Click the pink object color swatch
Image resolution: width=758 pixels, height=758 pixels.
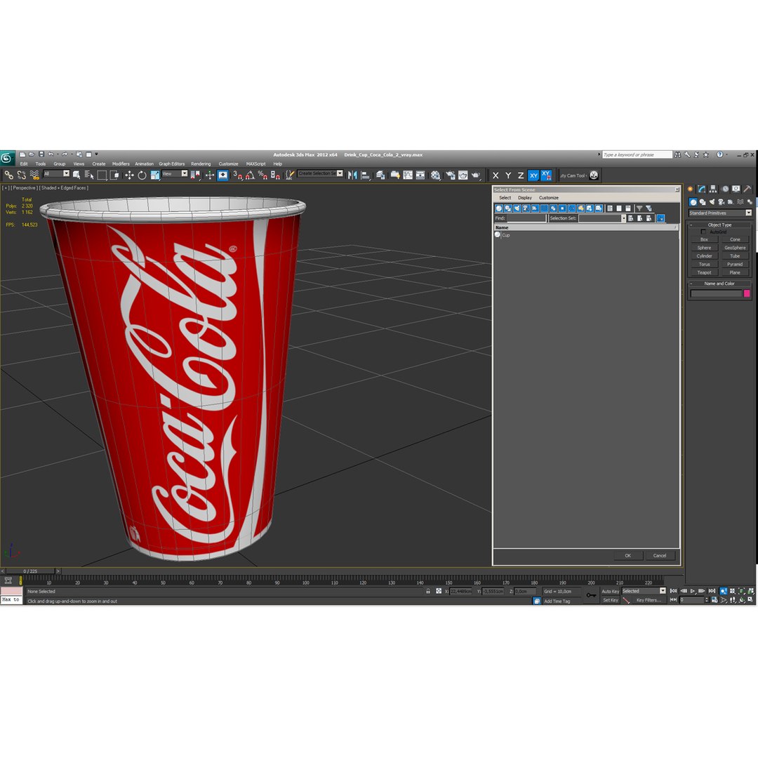(747, 293)
